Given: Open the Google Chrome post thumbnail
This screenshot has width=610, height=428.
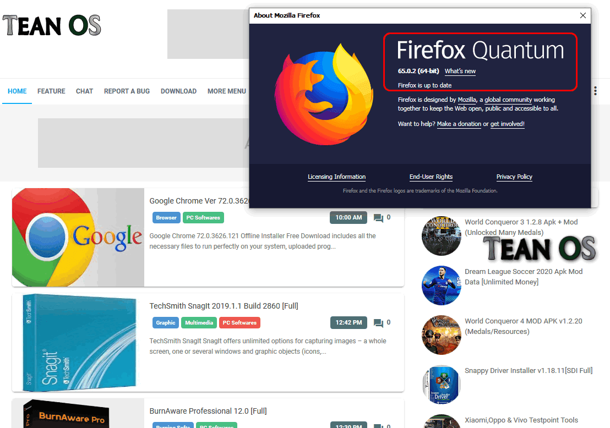Looking at the screenshot, I should click(78, 238).
